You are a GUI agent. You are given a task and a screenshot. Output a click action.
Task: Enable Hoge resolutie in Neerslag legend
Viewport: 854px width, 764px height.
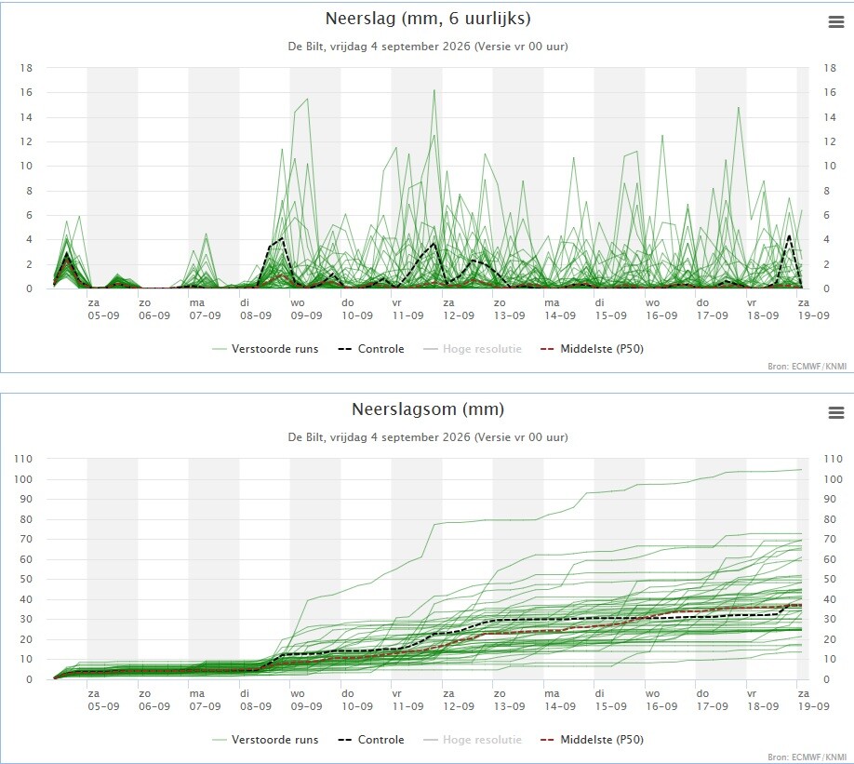[473, 349]
